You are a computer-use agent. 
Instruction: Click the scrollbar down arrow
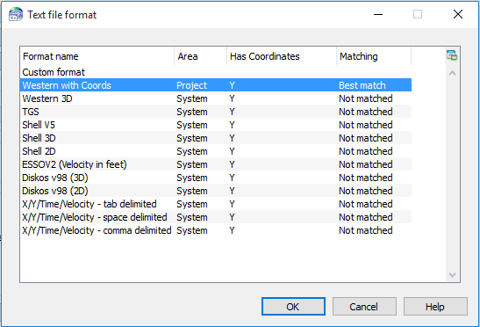tap(452, 275)
